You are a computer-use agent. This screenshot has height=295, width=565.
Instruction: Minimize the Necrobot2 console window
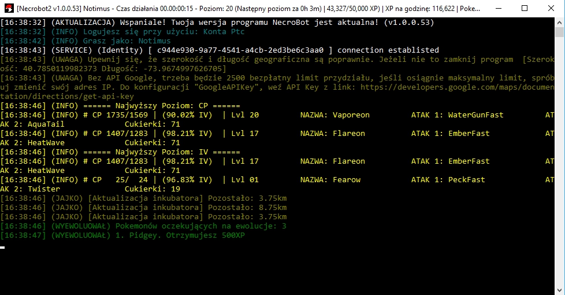499,8
